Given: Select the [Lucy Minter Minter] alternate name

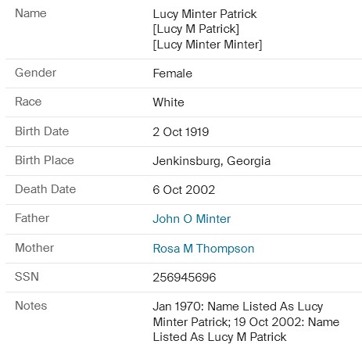Looking at the screenshot, I should pyautogui.click(x=207, y=45).
